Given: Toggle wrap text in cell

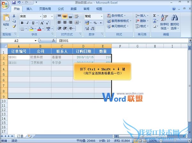Looking at the screenshot, I should (76, 16).
